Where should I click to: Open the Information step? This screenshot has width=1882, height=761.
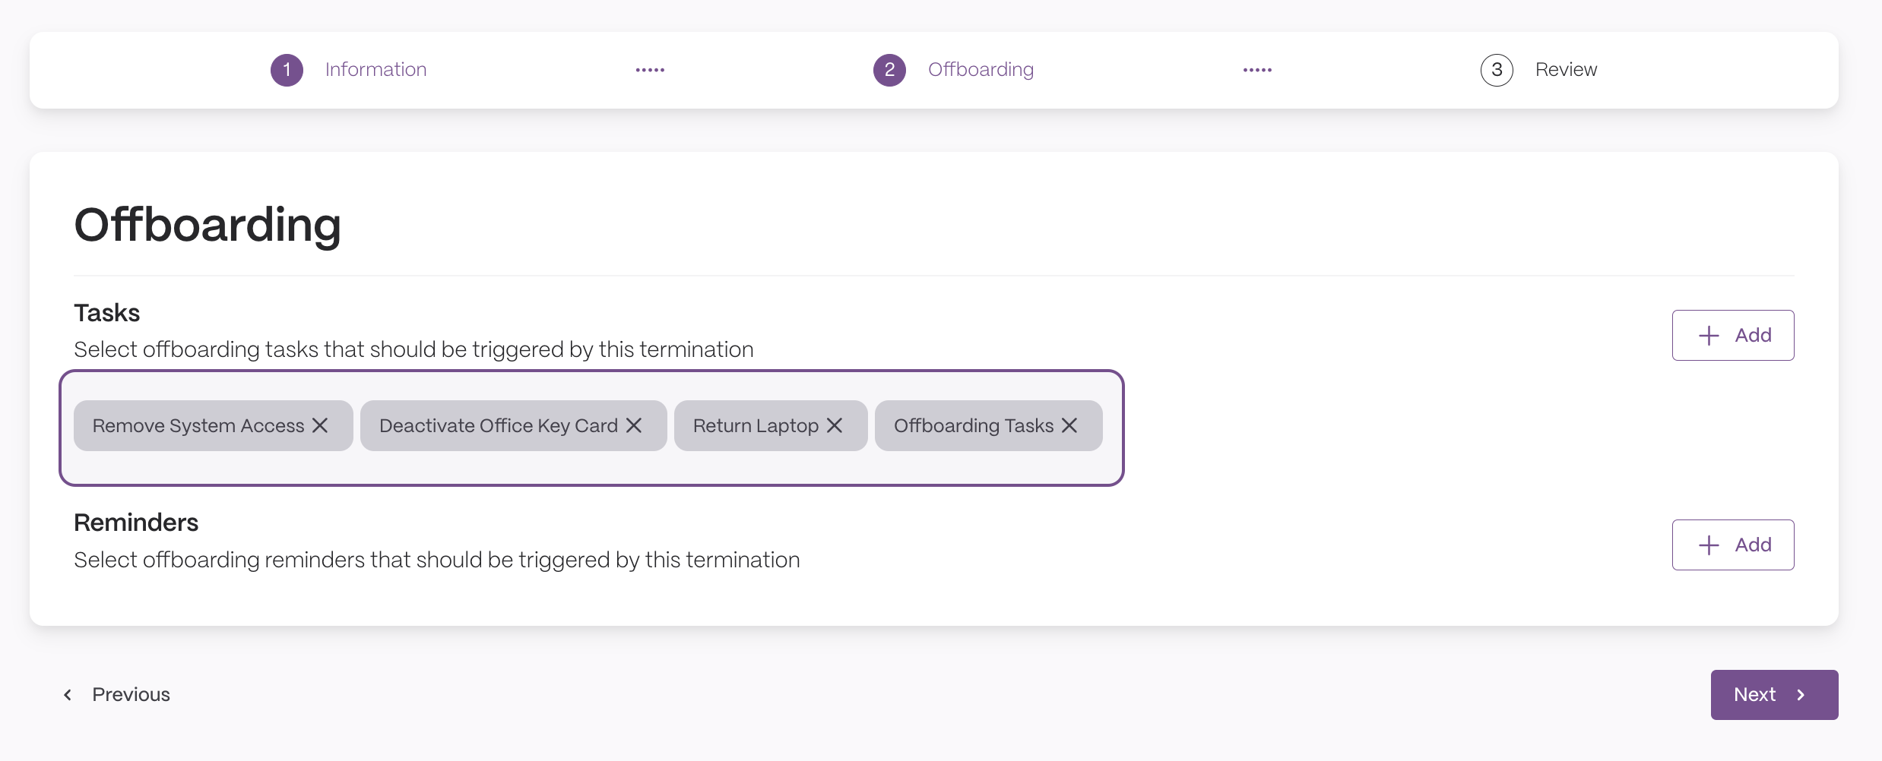click(x=375, y=70)
